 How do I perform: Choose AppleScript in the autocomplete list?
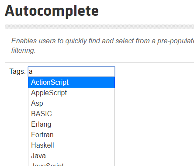point(71,93)
